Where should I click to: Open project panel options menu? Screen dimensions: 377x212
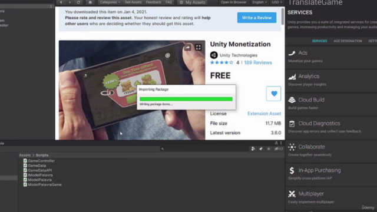point(281,143)
